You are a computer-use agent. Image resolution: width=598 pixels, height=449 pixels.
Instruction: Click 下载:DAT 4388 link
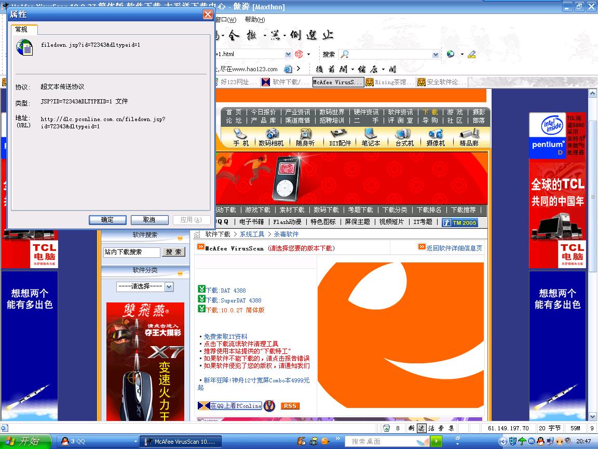[226, 290]
